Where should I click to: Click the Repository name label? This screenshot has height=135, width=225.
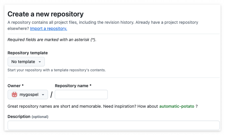click(x=73, y=86)
